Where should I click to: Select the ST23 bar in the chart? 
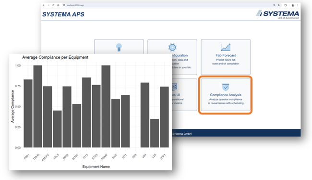point(96,116)
